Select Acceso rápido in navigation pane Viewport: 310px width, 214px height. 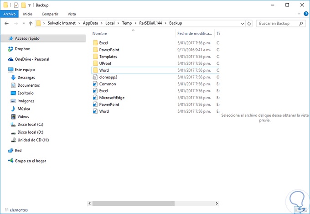pos(43,38)
